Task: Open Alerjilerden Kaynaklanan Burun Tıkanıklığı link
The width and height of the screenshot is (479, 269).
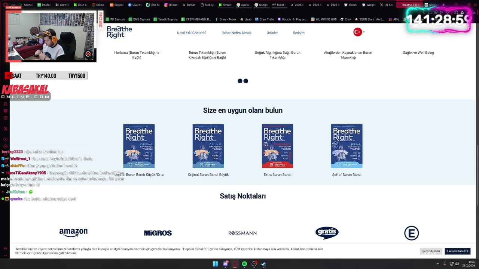Action: [348, 55]
